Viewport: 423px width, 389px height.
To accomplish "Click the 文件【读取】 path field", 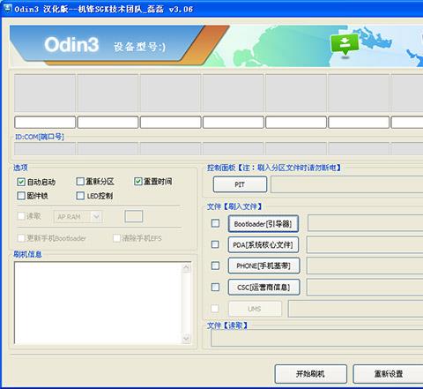I will coord(317,338).
